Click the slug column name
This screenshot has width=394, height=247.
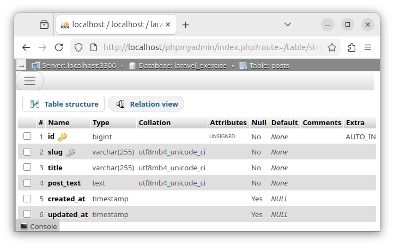pyautogui.click(x=55, y=152)
